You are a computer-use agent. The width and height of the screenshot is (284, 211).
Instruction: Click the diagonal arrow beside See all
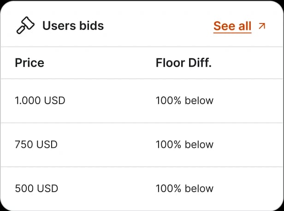tap(262, 26)
